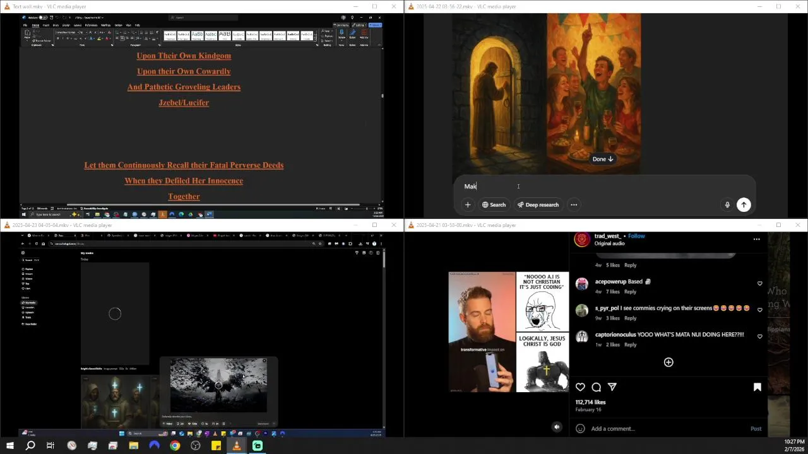
Task: Switch to the Insert ribbon tab
Action: point(46,25)
